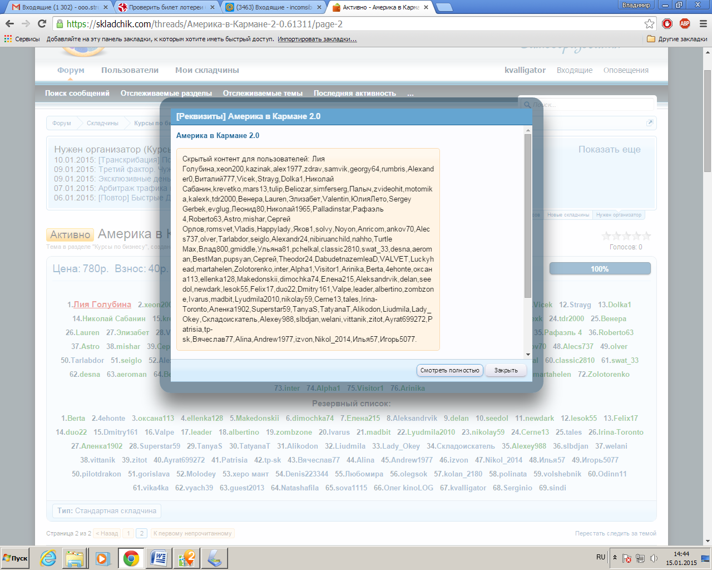The width and height of the screenshot is (712, 570).
Task: Switch to Chrome in the taskbar
Action: (131, 558)
